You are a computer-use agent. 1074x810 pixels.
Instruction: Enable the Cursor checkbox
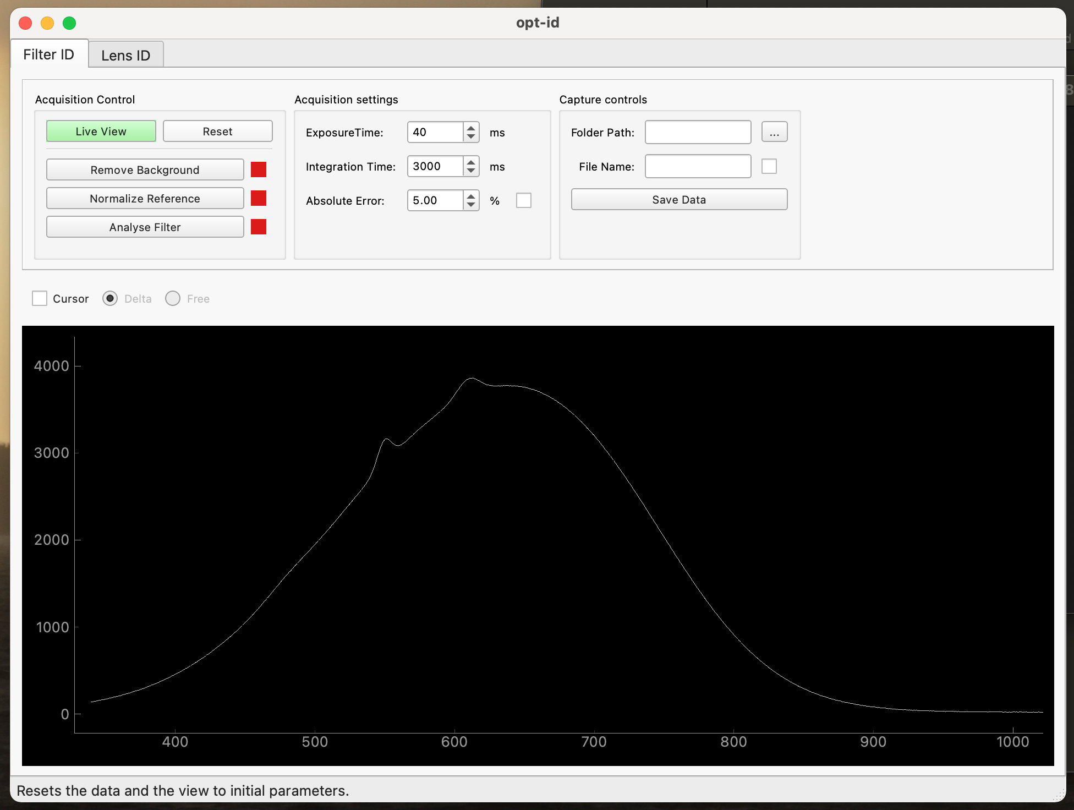pos(40,298)
